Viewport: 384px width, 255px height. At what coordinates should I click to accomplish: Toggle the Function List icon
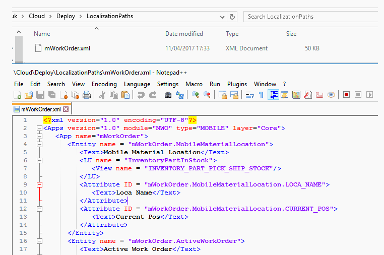click(x=308, y=95)
